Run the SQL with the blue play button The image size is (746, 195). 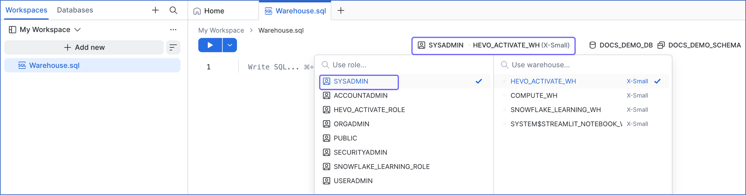pyautogui.click(x=210, y=45)
